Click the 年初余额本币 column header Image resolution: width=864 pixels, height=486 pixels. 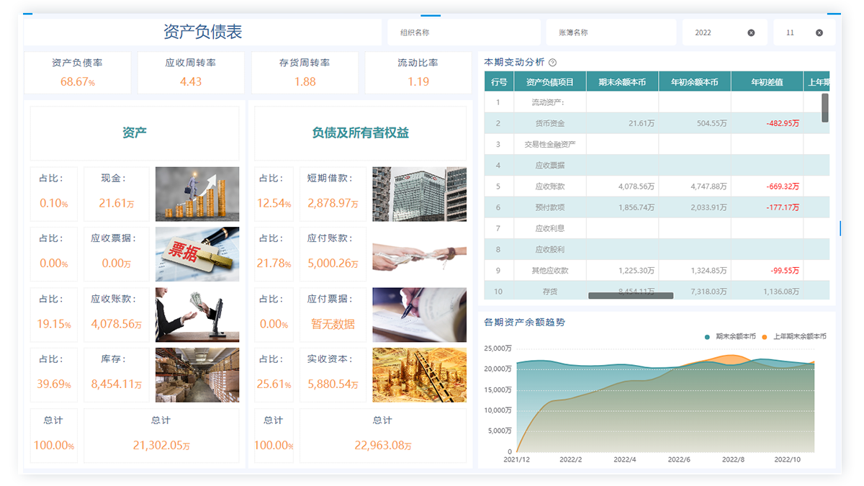point(694,82)
